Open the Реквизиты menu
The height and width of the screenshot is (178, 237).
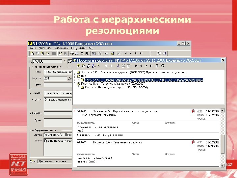coord(61,48)
